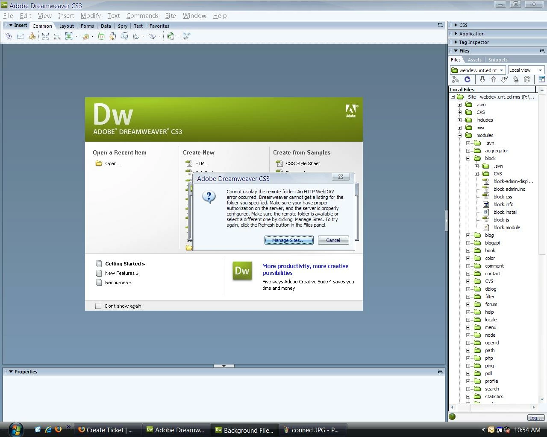Synchronize files with remote site

pyautogui.click(x=527, y=79)
